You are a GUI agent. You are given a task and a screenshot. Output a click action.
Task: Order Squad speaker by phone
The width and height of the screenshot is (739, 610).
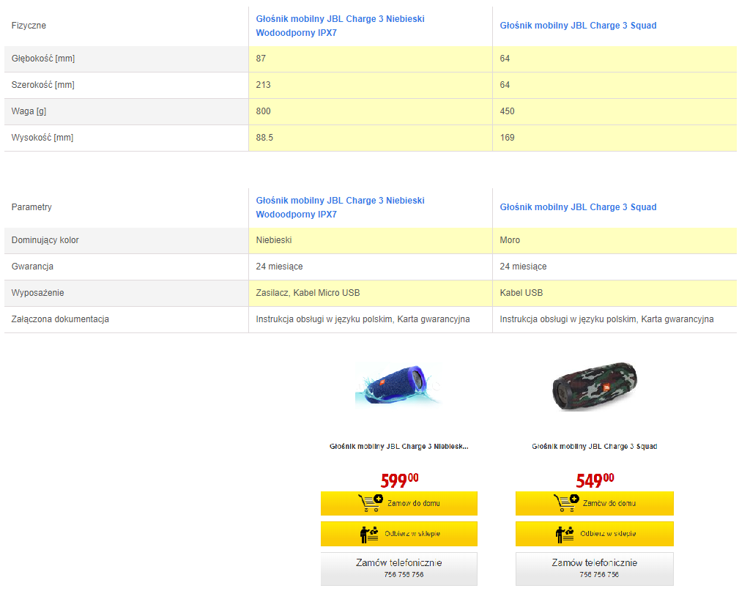[594, 568]
